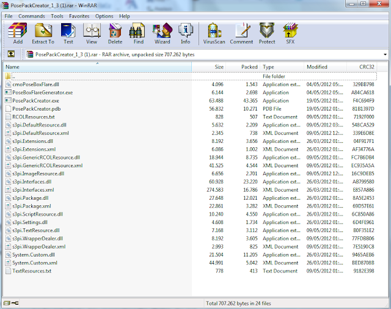
Task: Select s3pi.ImageResource.dll file
Action: click(38, 173)
